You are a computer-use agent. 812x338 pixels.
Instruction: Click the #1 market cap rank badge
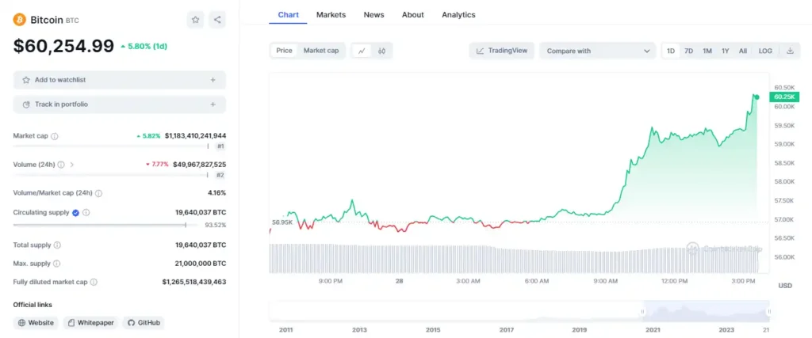tap(220, 146)
